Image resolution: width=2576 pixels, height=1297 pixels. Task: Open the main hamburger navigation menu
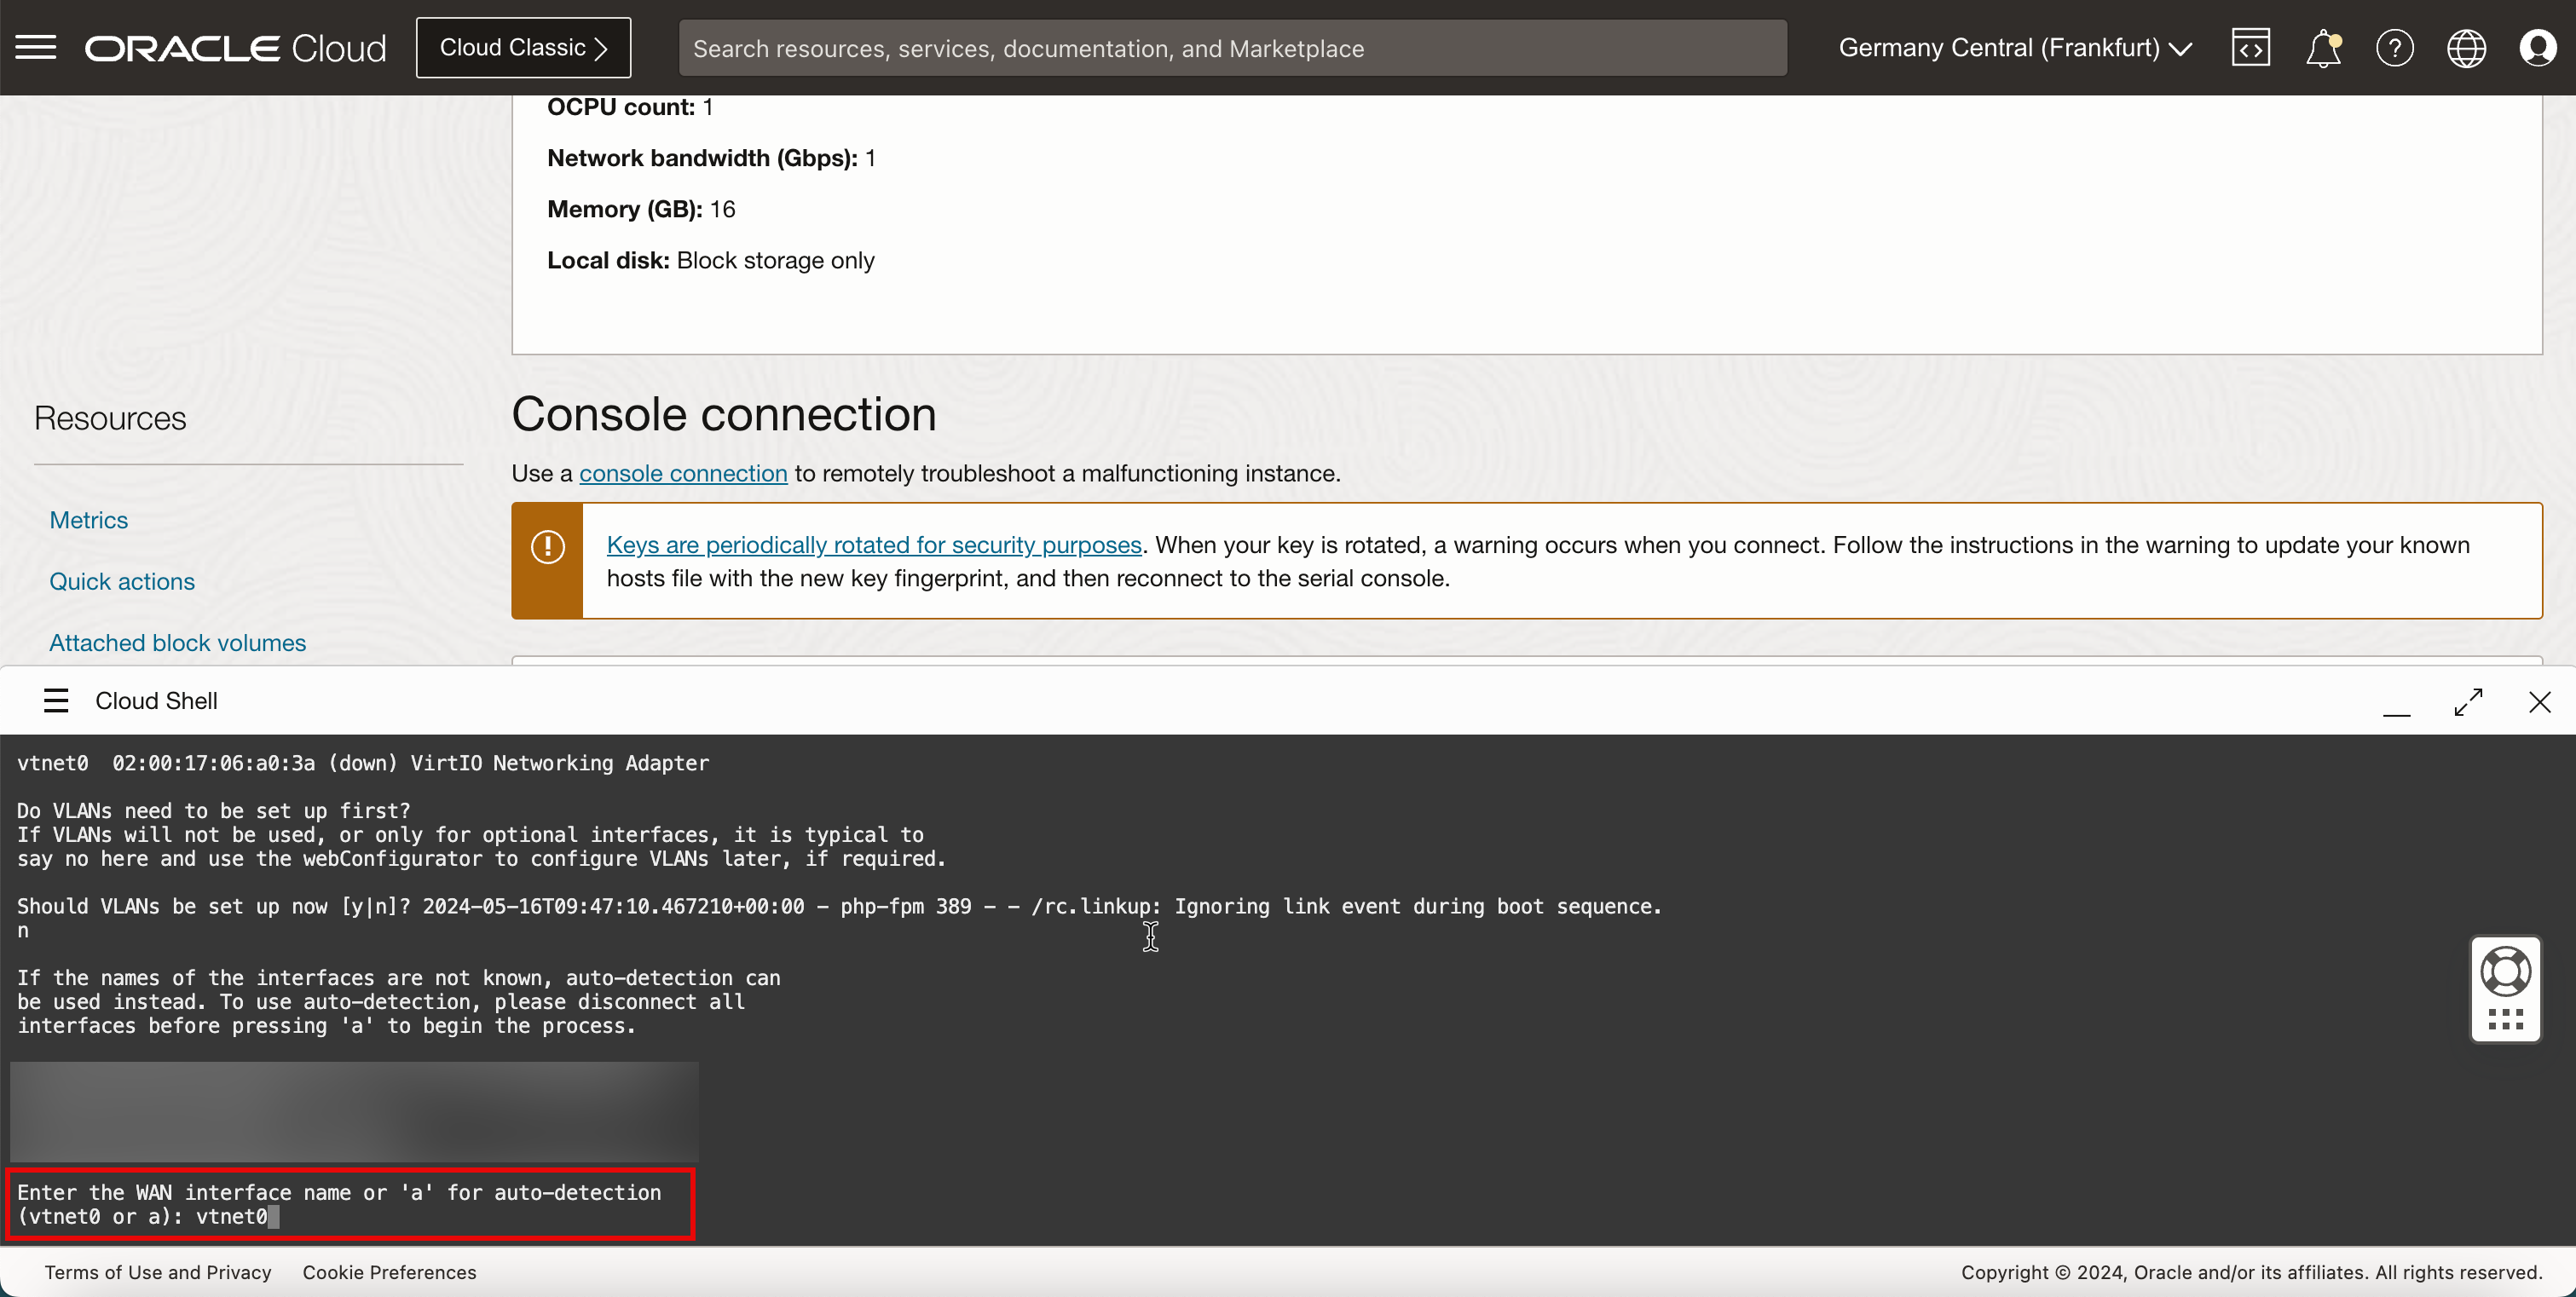pyautogui.click(x=36, y=48)
